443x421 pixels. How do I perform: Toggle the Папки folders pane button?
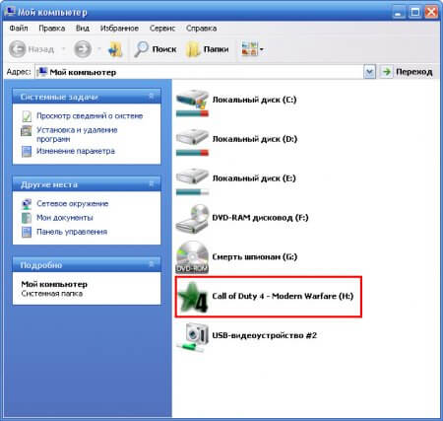[208, 49]
